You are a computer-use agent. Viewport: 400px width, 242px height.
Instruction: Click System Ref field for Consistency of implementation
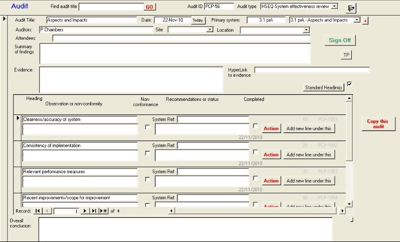pyautogui.click(x=213, y=146)
